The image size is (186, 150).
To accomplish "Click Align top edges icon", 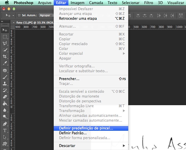I will [x=138, y=16].
